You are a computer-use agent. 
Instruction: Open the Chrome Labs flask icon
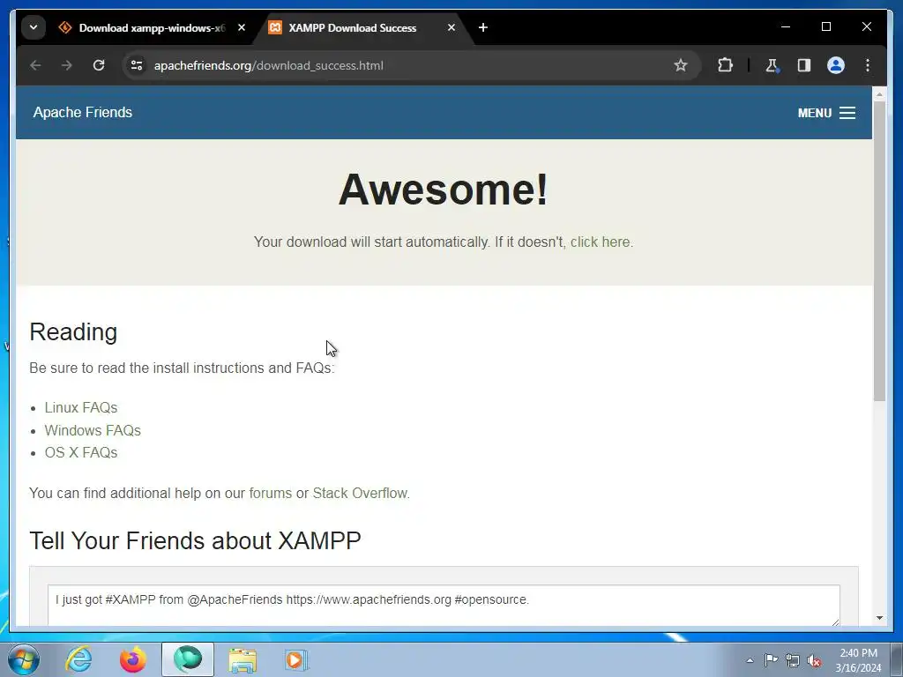772,65
